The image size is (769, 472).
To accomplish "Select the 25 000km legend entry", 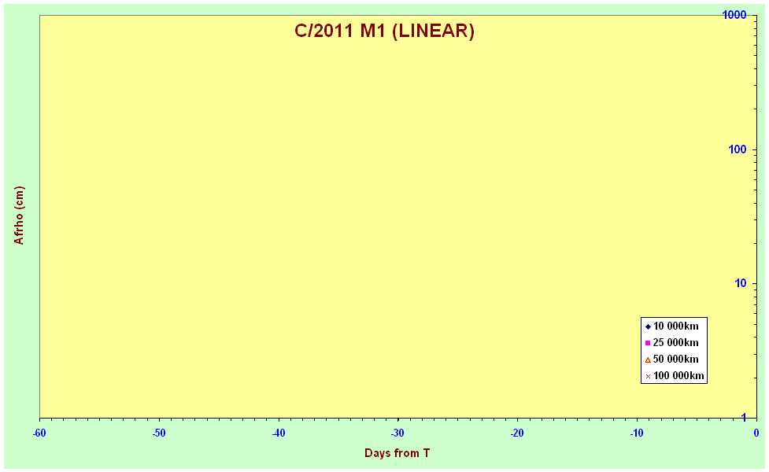I will pyautogui.click(x=675, y=343).
